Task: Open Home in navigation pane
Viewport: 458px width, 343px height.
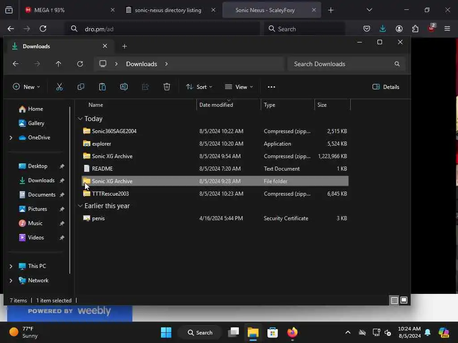Action: tap(35, 109)
